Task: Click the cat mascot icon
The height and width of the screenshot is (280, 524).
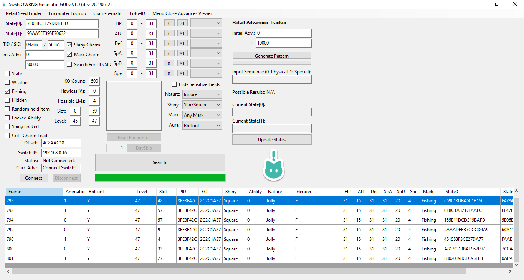Action: click(274, 166)
